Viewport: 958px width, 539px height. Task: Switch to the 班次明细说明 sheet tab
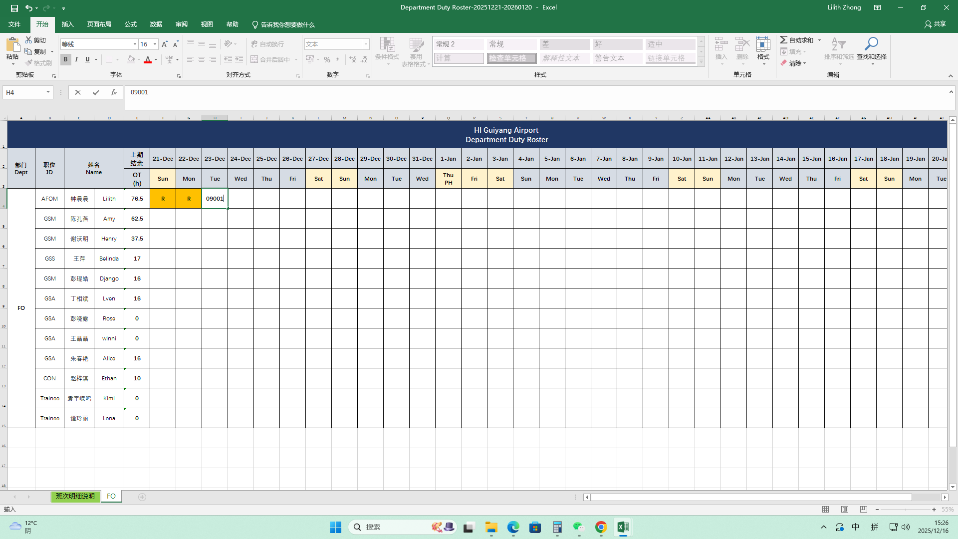[75, 497]
